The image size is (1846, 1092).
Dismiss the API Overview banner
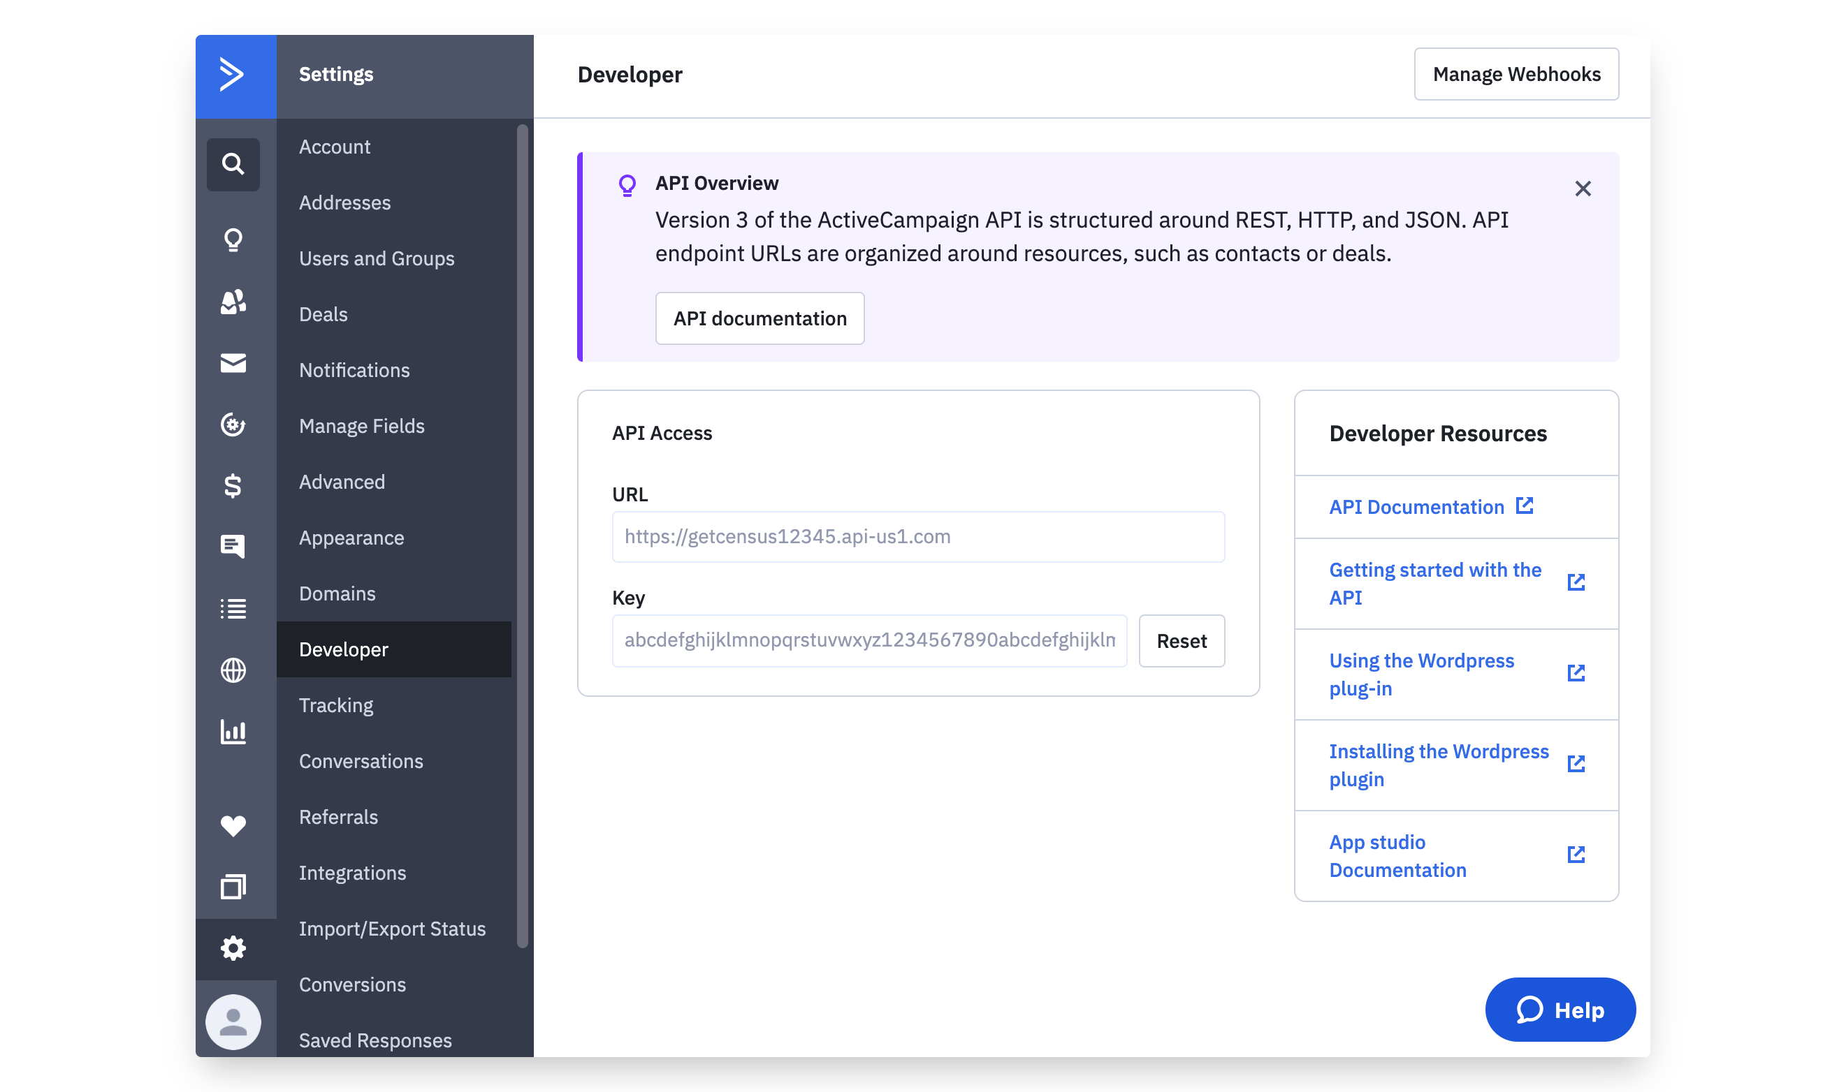pyautogui.click(x=1583, y=189)
